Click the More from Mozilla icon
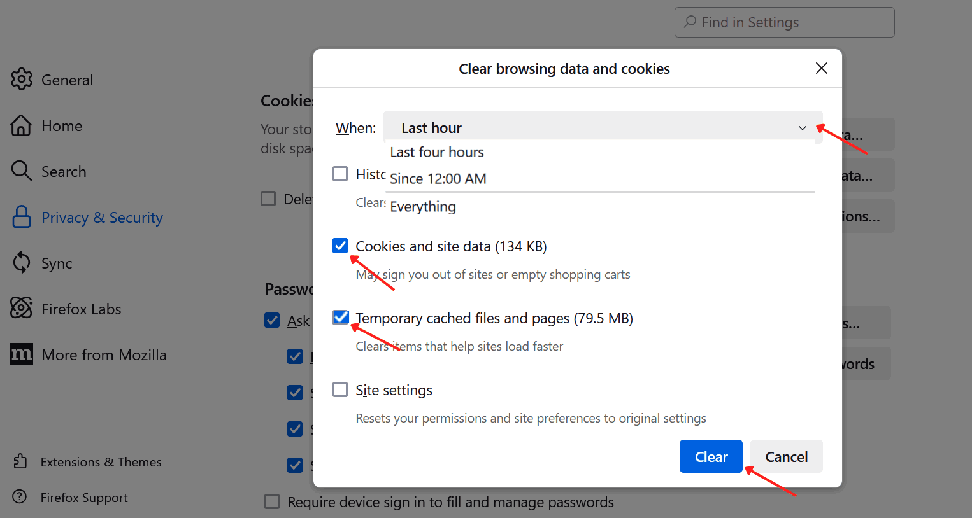The width and height of the screenshot is (972, 518). pos(21,354)
